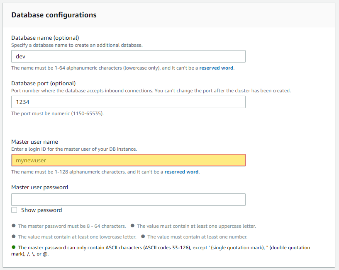The width and height of the screenshot is (339, 270).
Task: Click the gray dot for 8-64 characters rule
Action: (14, 226)
